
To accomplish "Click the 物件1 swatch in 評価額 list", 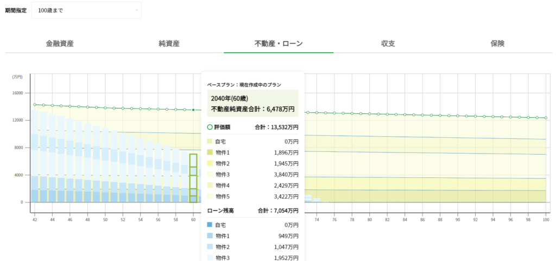I will 211,152.
